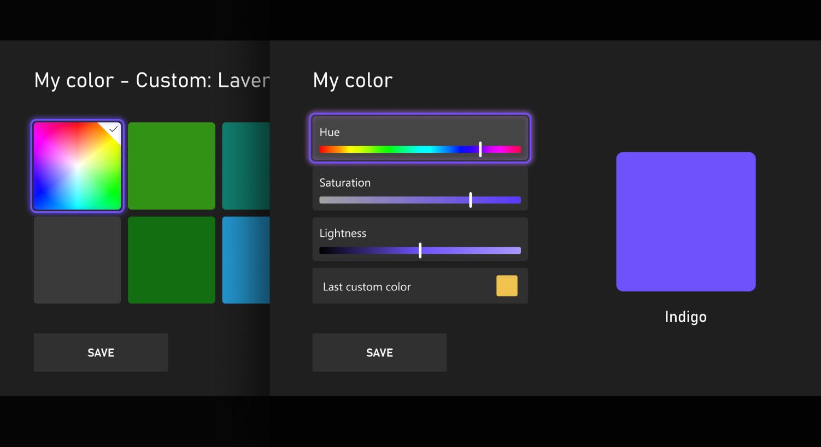Click the Hue slider handle

(x=480, y=149)
